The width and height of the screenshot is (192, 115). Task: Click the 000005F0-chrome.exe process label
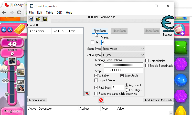click(102, 17)
